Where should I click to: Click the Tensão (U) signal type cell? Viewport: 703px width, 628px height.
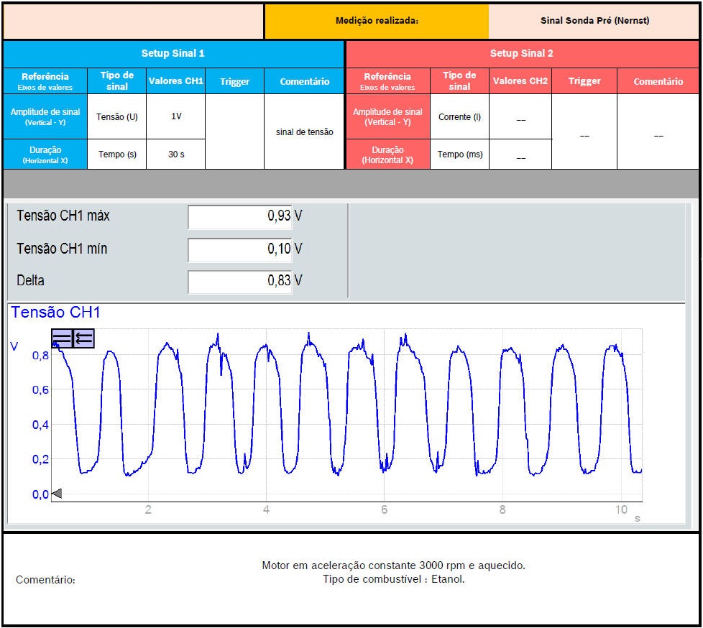pyautogui.click(x=116, y=116)
